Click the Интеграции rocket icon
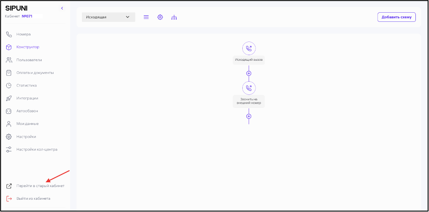Image resolution: width=429 pixels, height=212 pixels. (9, 98)
